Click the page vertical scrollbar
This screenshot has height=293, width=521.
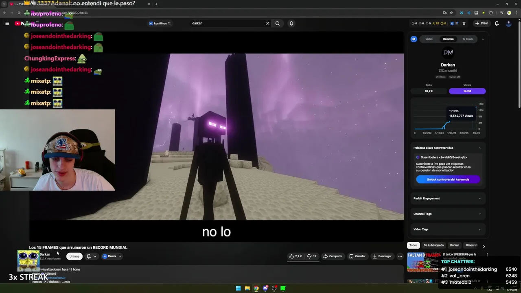click(519, 65)
